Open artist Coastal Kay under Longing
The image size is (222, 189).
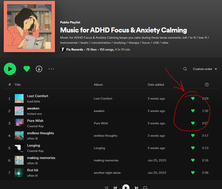36,151
